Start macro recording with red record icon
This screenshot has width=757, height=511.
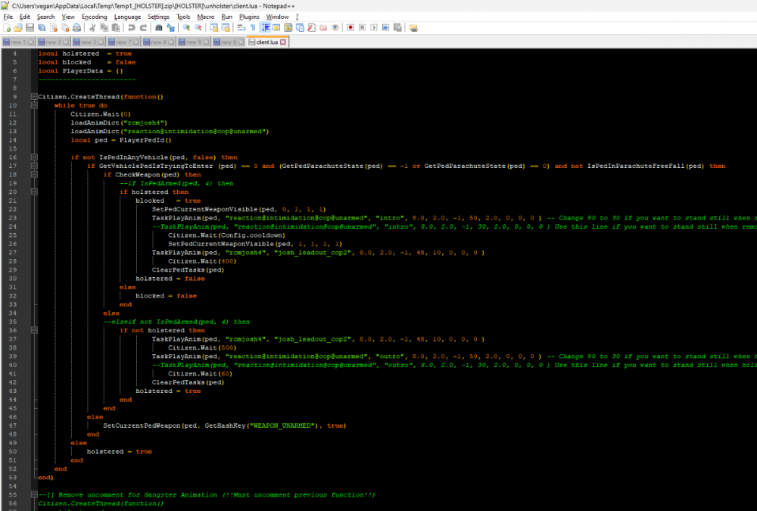point(350,28)
